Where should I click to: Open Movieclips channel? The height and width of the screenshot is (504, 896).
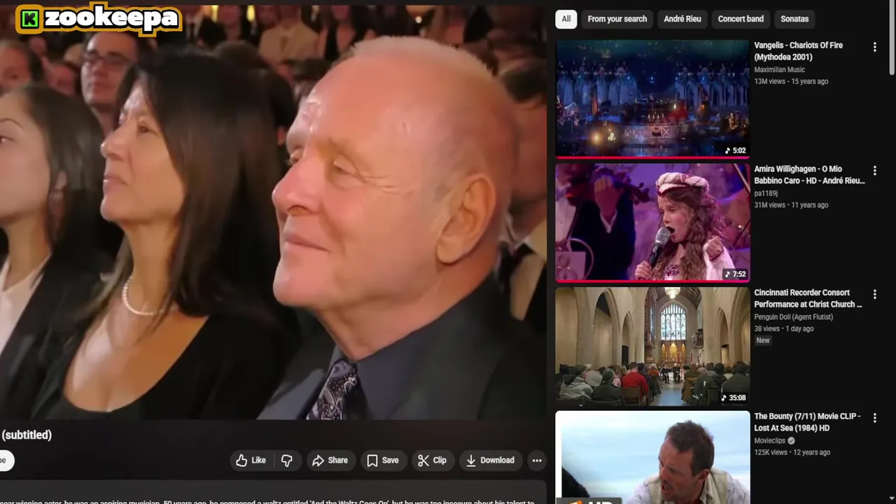(x=769, y=441)
